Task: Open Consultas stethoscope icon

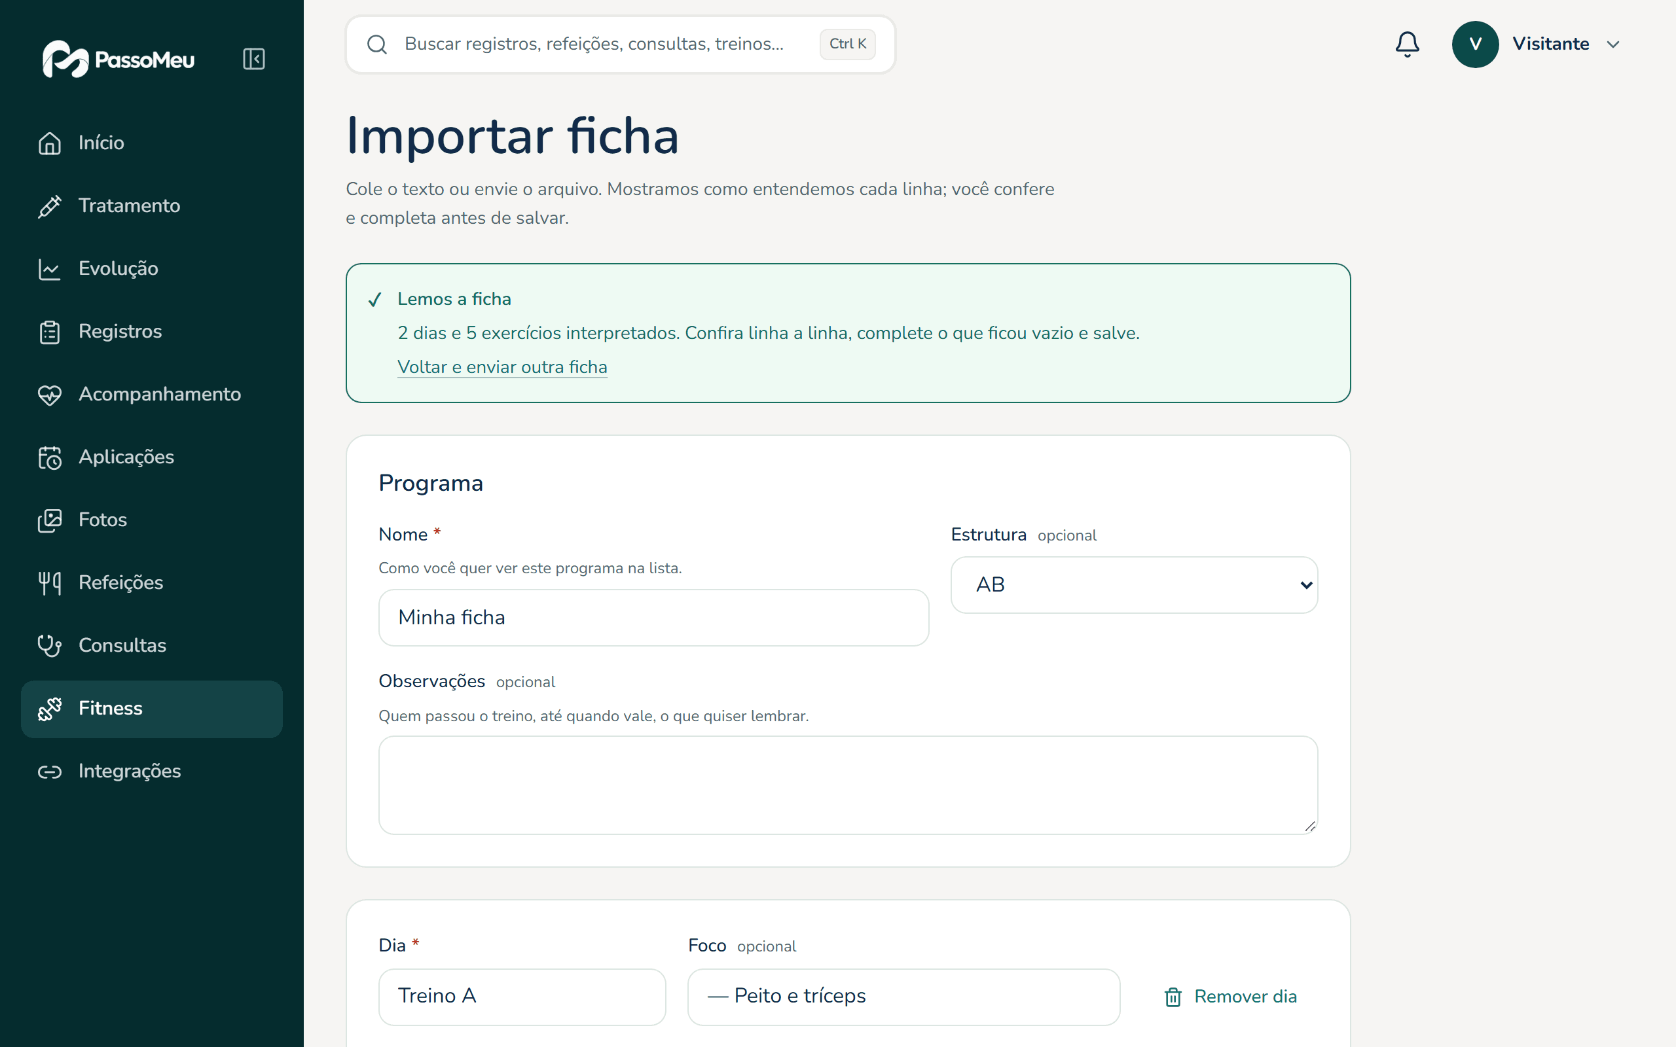Action: tap(49, 645)
